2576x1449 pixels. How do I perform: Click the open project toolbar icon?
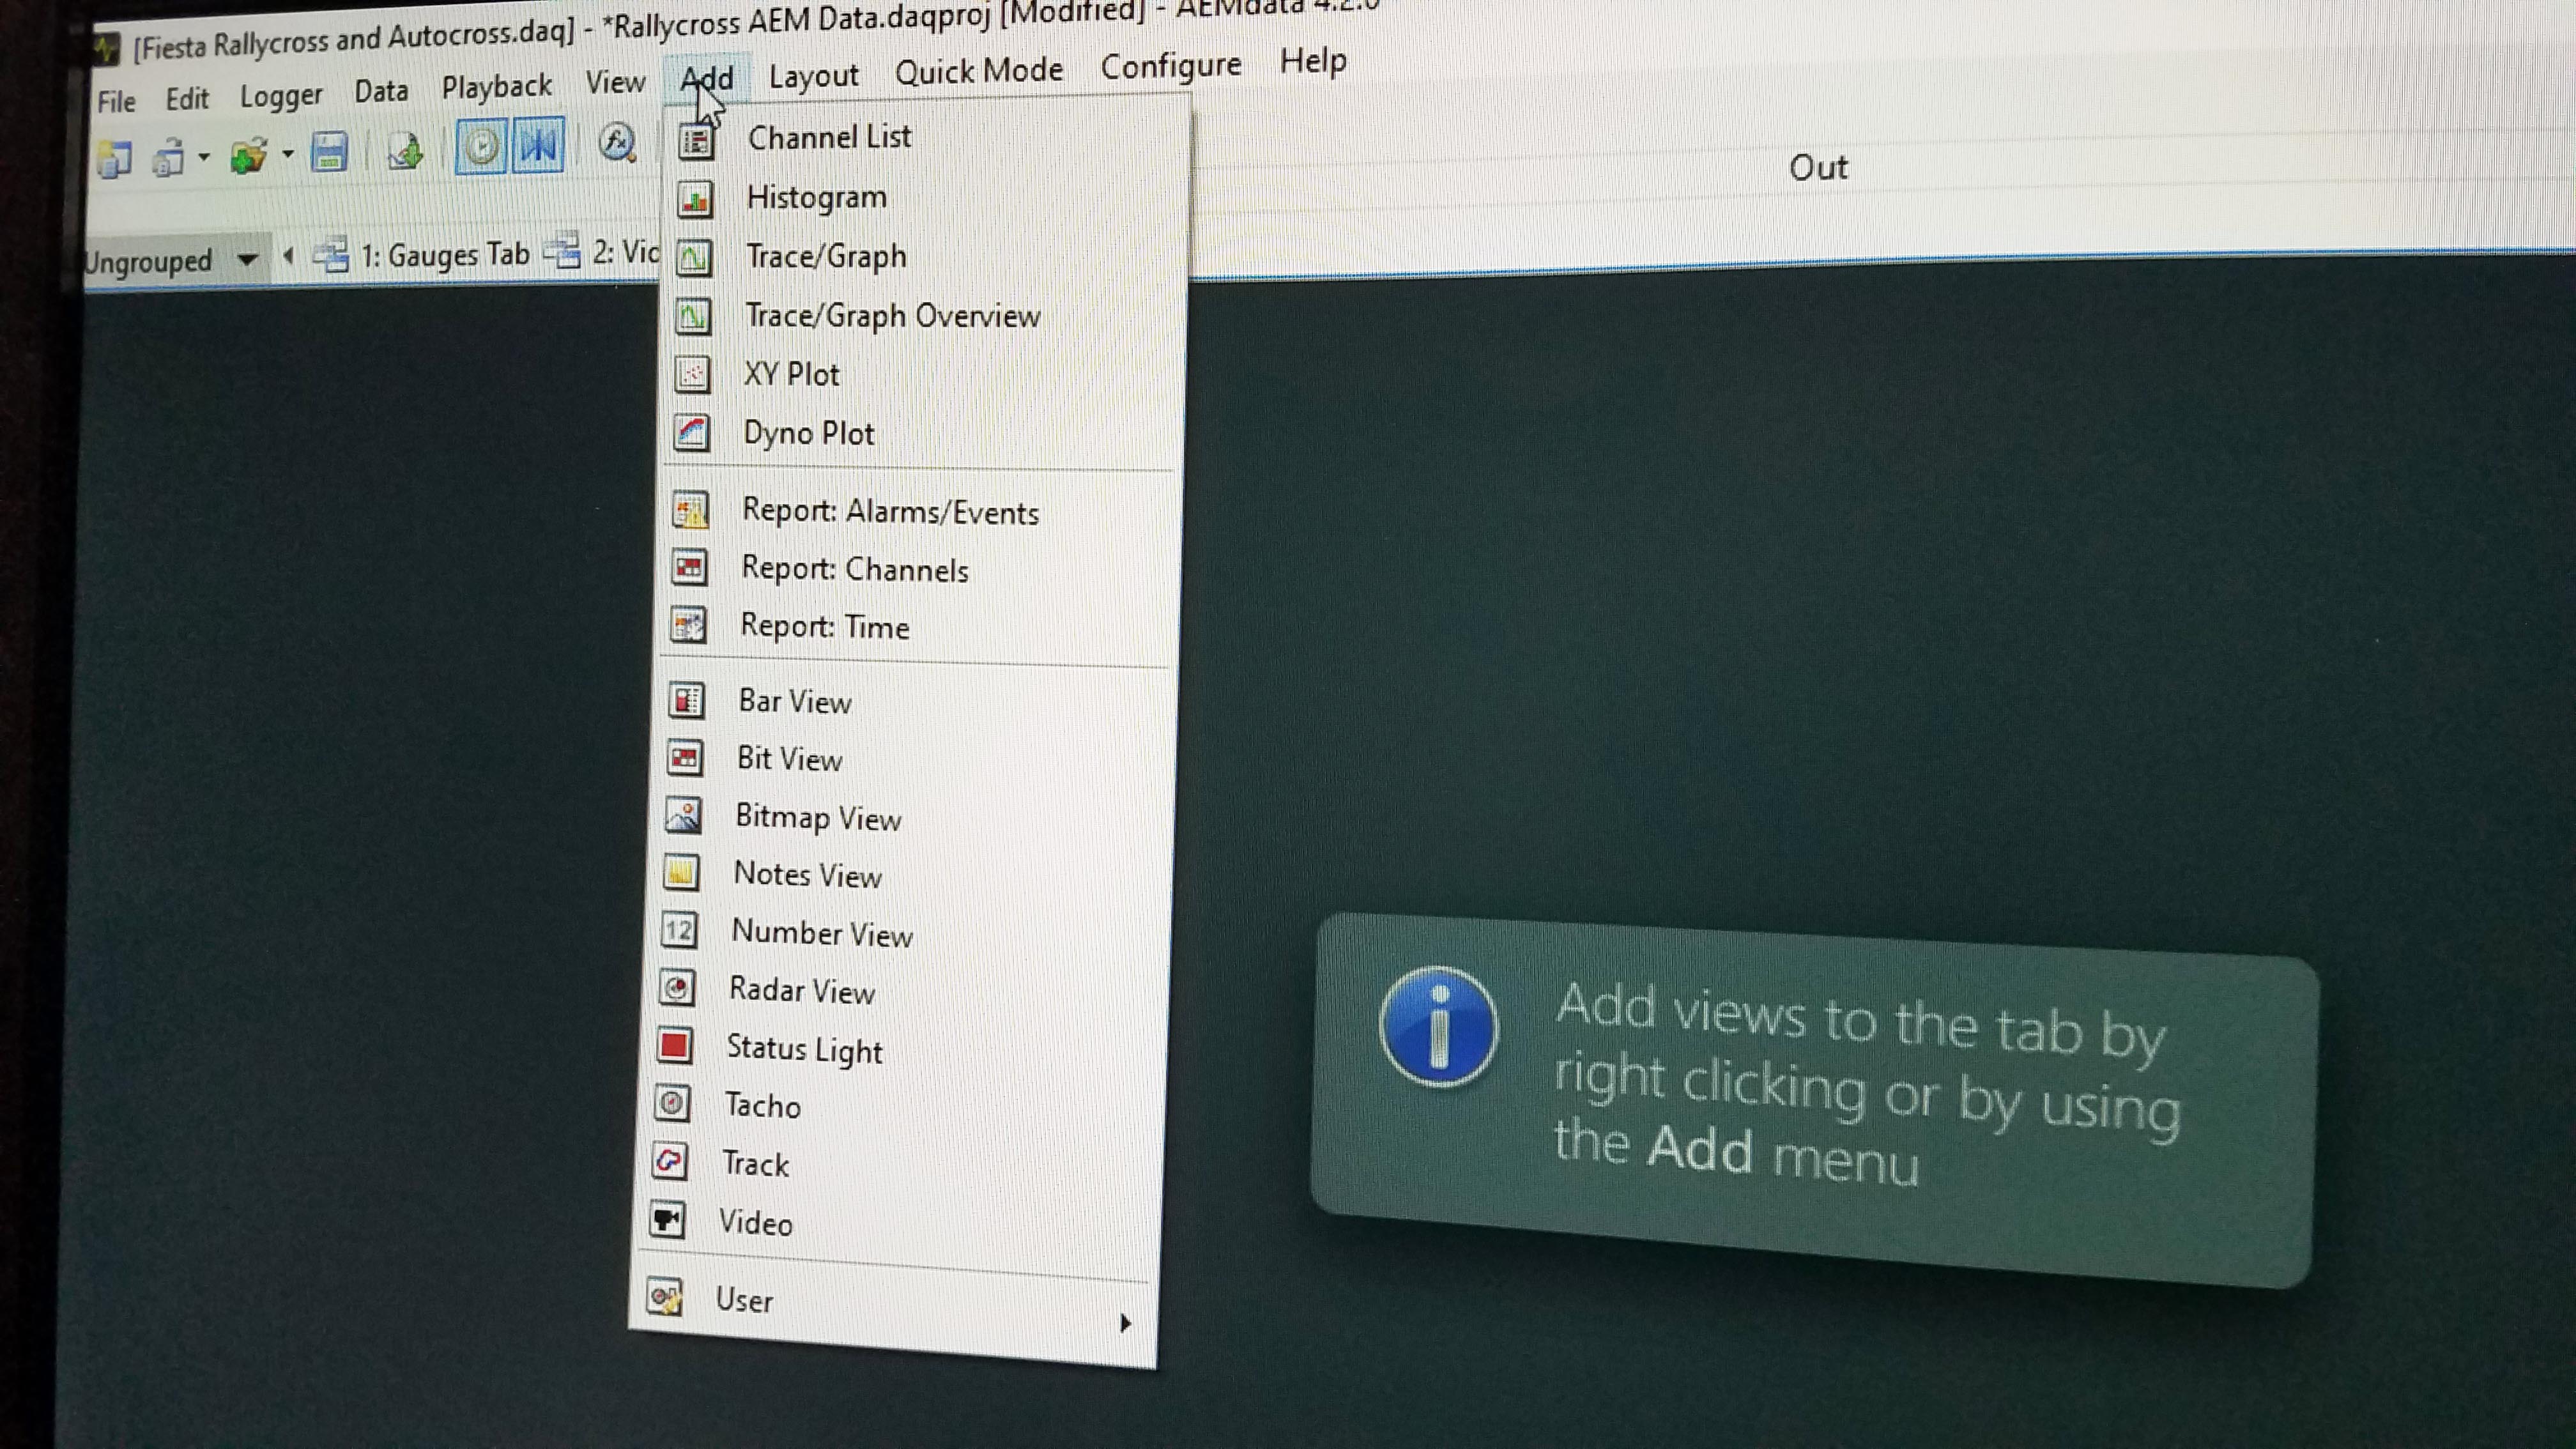169,157
